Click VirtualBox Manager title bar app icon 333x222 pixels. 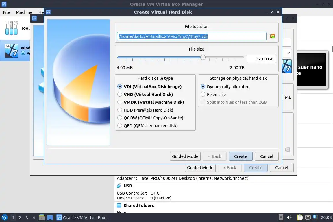(4, 4)
